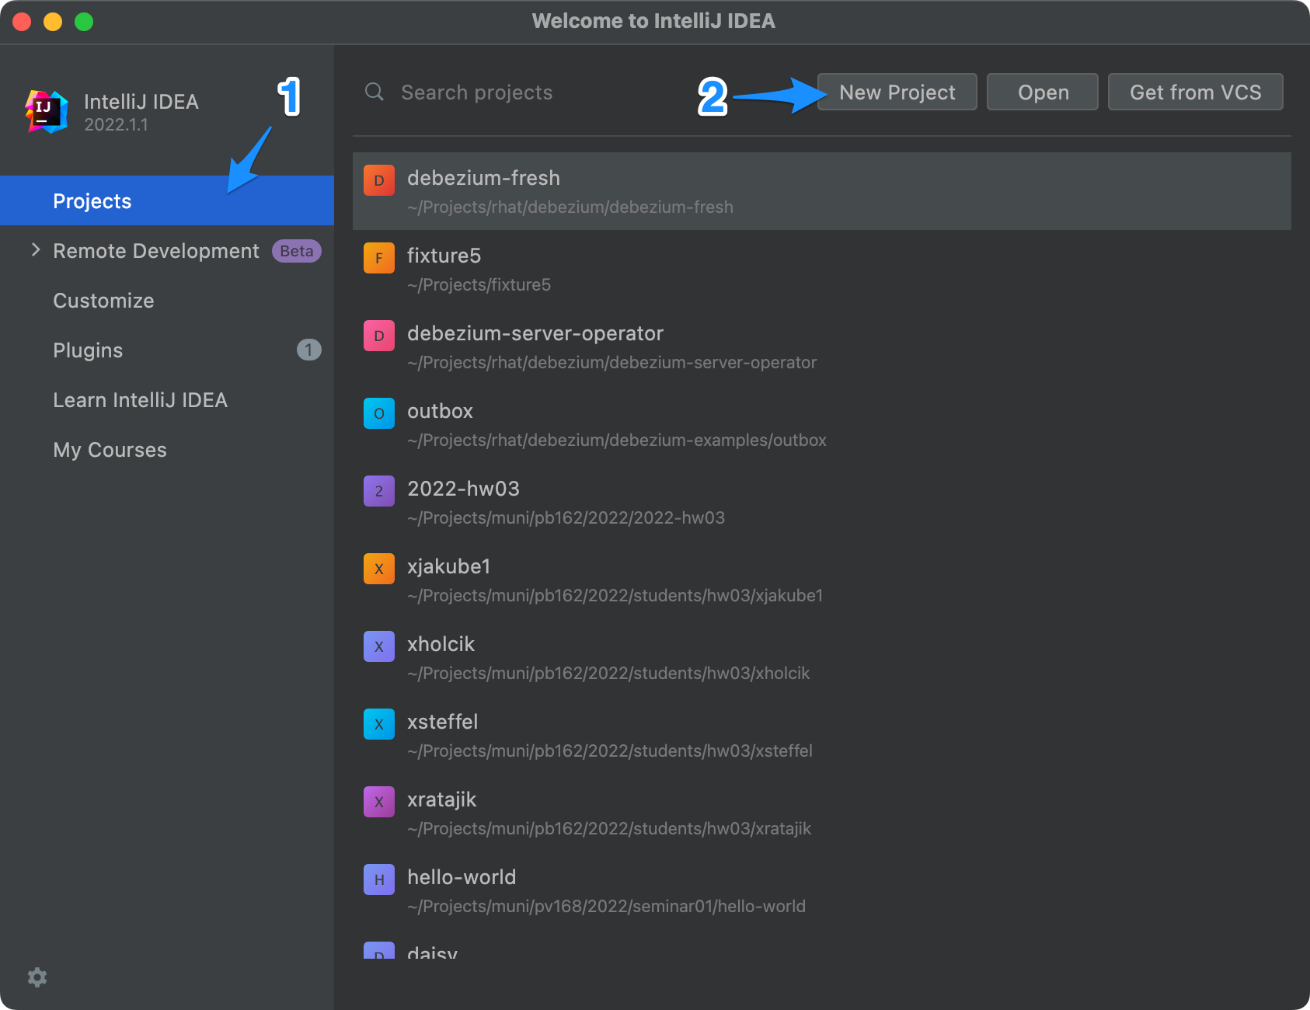Viewport: 1310px width, 1010px height.
Task: Switch to Learn IntelliJ IDEA
Action: coord(167,399)
